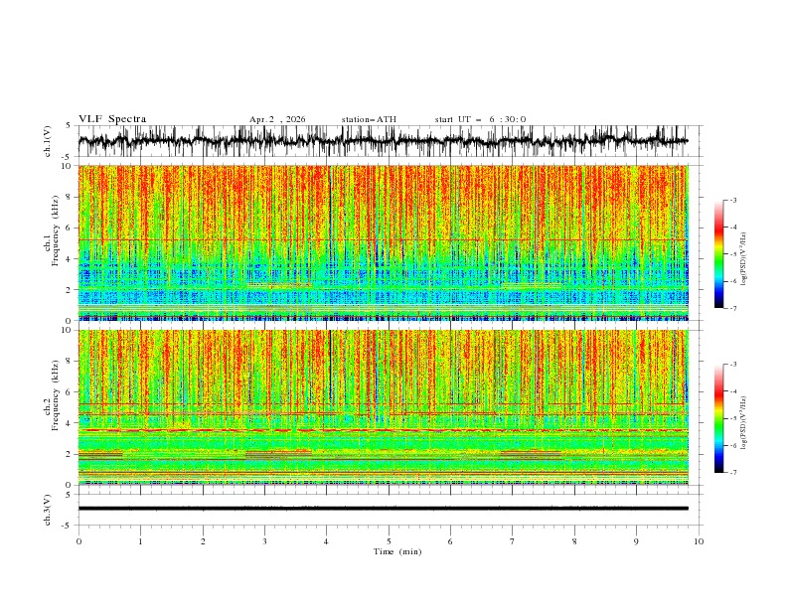
Task: Click the red 3.5 kHz line in ch.2 spectrogram
Action: click(x=383, y=430)
